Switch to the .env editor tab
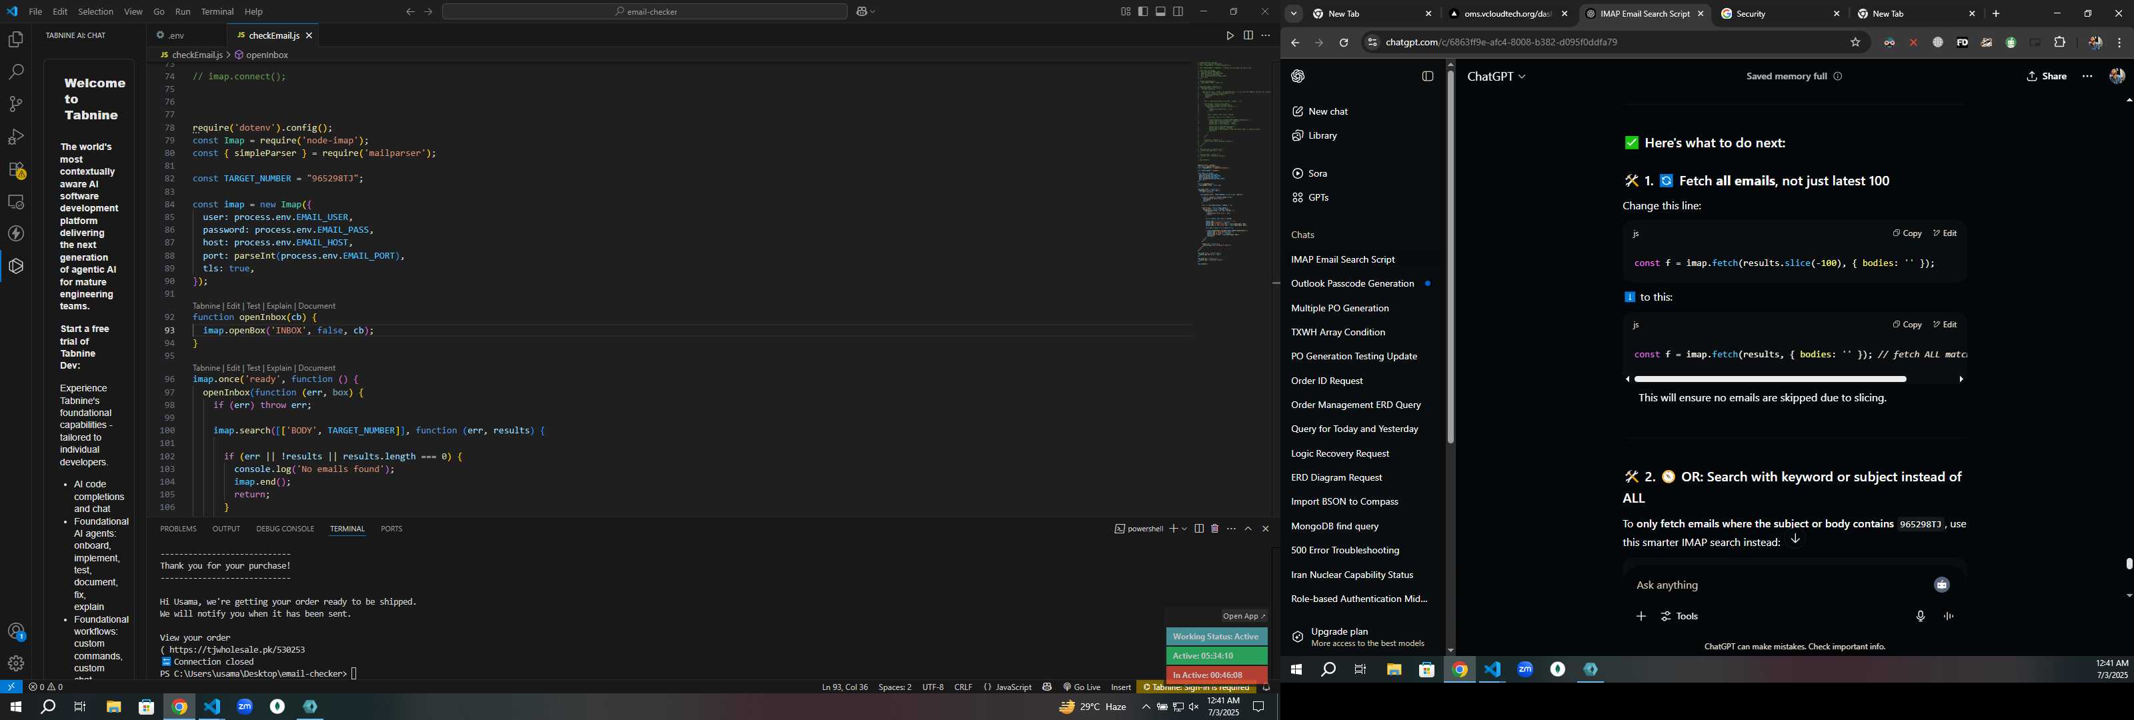2134x720 pixels. [177, 35]
